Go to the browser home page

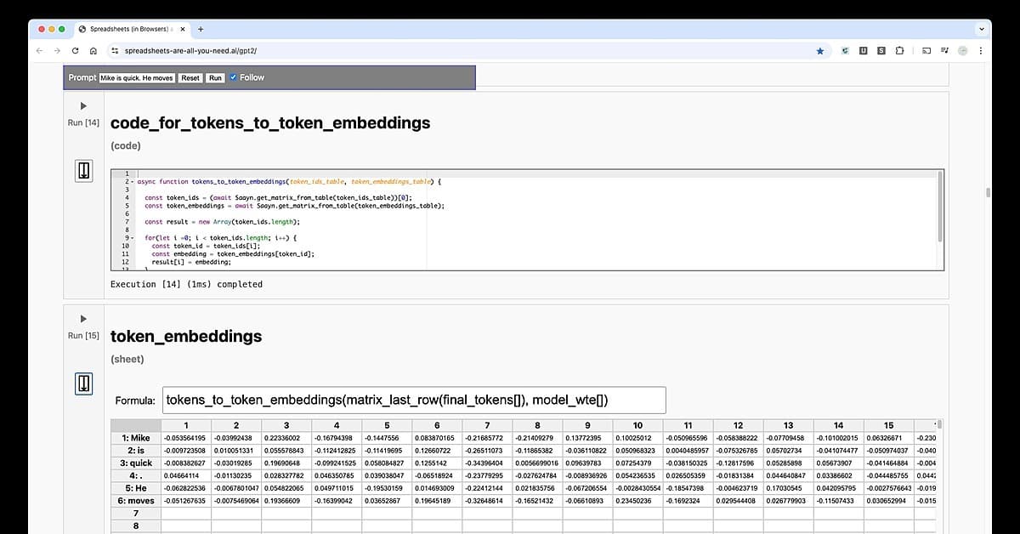point(93,51)
